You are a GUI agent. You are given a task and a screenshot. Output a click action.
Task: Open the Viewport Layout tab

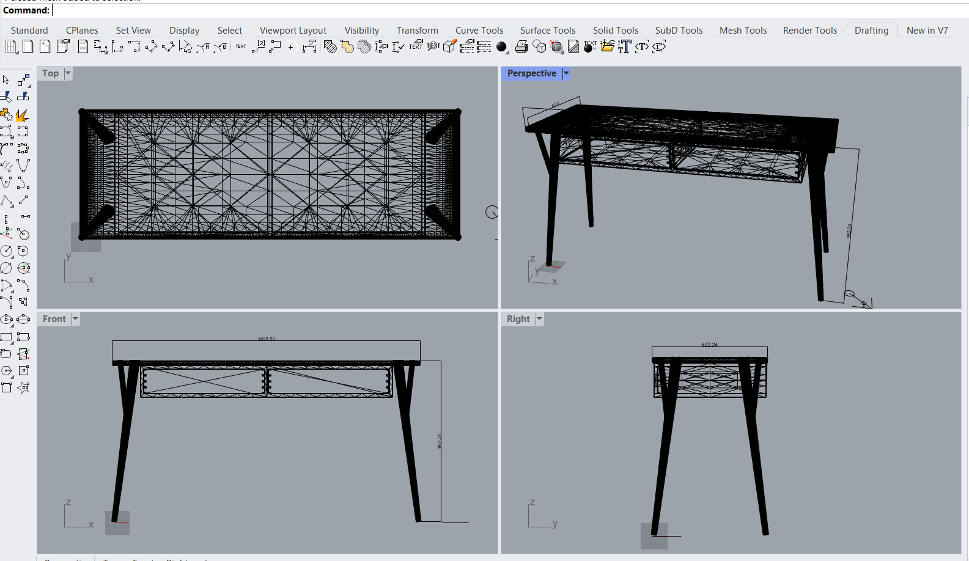(x=293, y=31)
